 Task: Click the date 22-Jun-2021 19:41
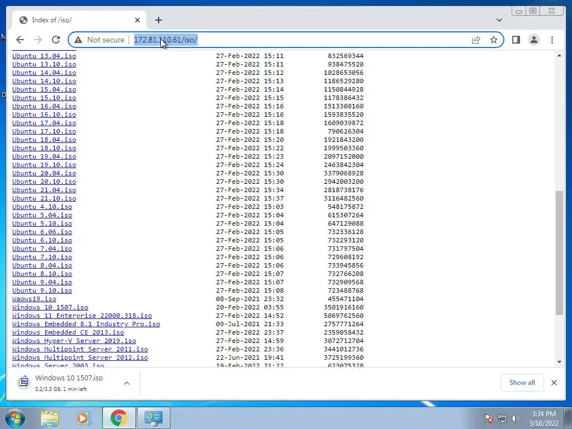pyautogui.click(x=250, y=358)
